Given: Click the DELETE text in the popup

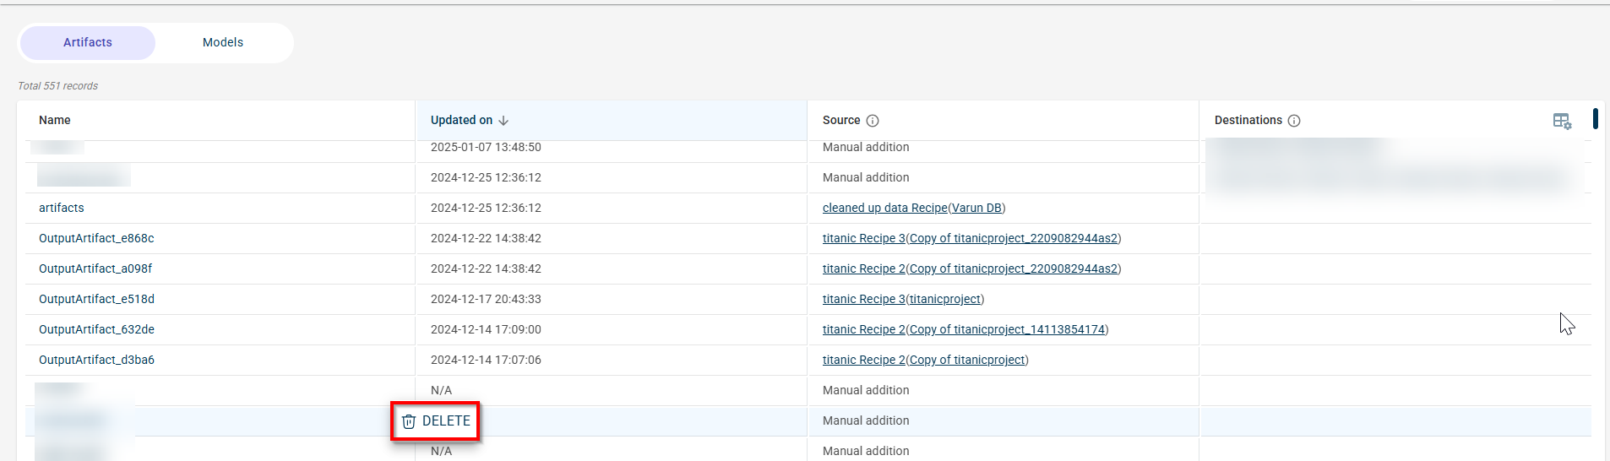Looking at the screenshot, I should 446,420.
